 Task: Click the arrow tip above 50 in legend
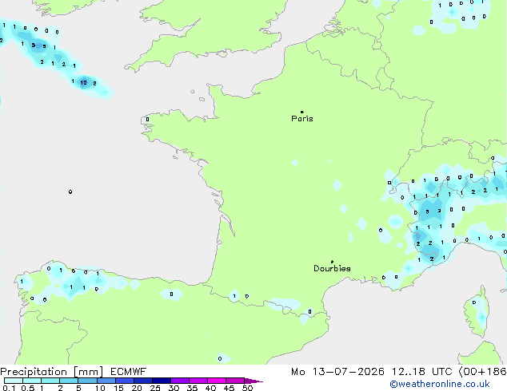coord(253,381)
